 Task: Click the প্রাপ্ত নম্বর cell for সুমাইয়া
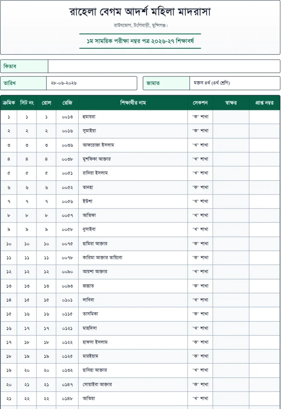264,131
